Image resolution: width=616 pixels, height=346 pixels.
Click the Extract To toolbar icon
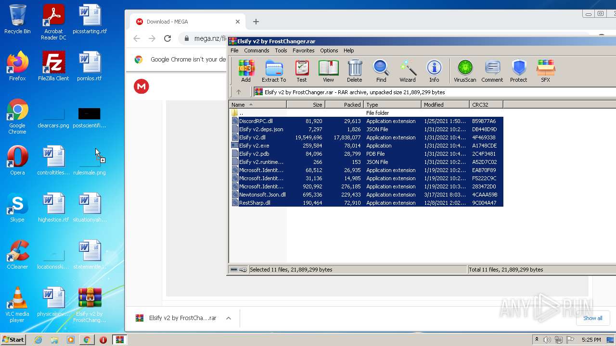[274, 71]
